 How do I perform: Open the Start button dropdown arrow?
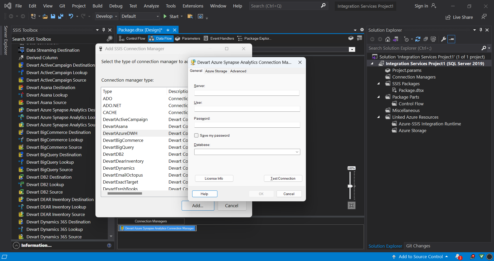[182, 16]
